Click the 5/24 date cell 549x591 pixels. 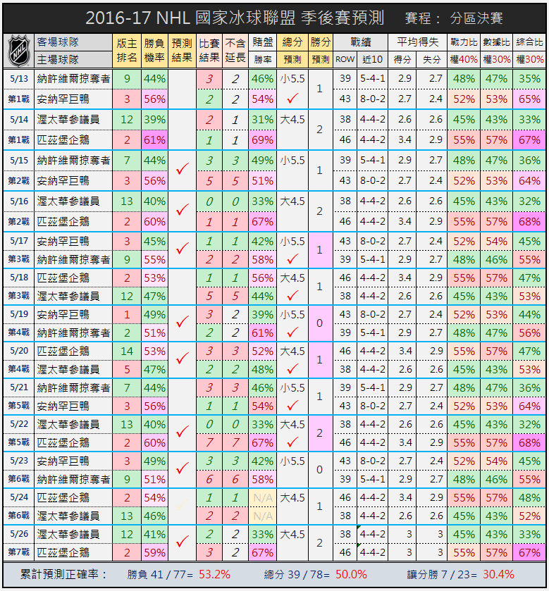pos(19,497)
